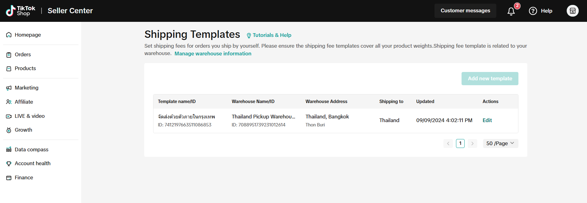Click the Marketing megaphone icon
The width and height of the screenshot is (587, 203).
[x=9, y=88]
